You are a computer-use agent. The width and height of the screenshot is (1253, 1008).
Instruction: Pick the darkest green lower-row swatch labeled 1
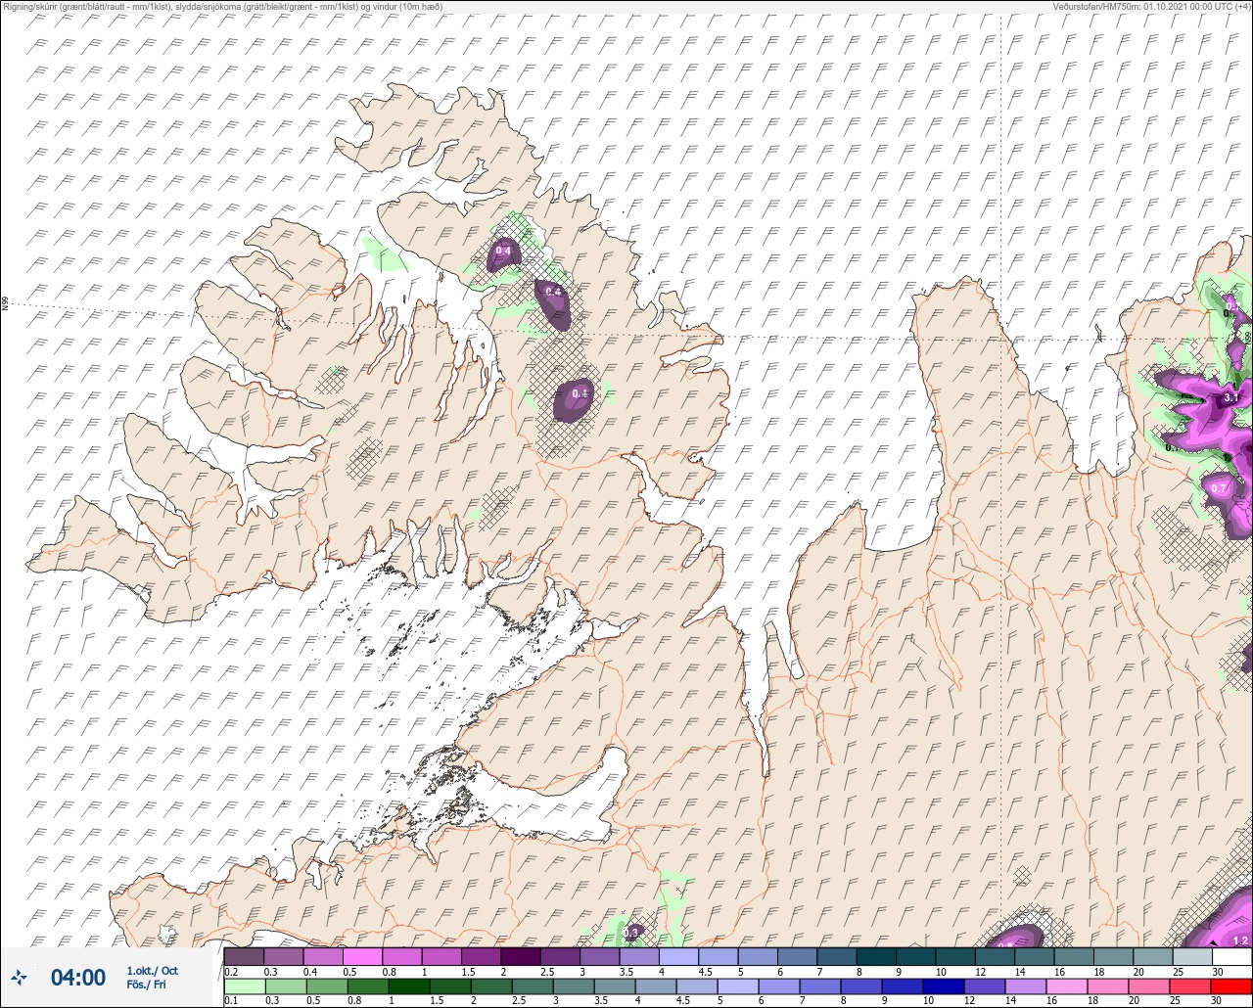pyautogui.click(x=408, y=985)
